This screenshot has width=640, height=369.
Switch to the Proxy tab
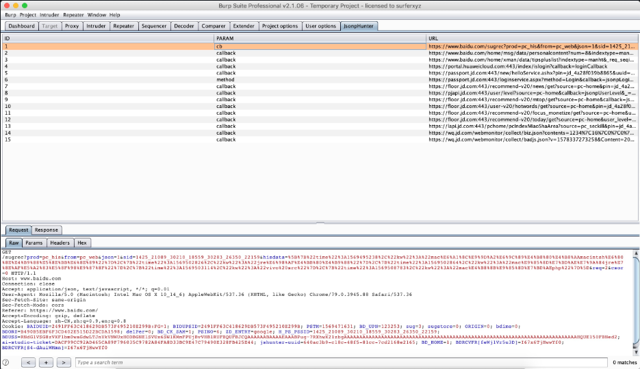tap(72, 26)
